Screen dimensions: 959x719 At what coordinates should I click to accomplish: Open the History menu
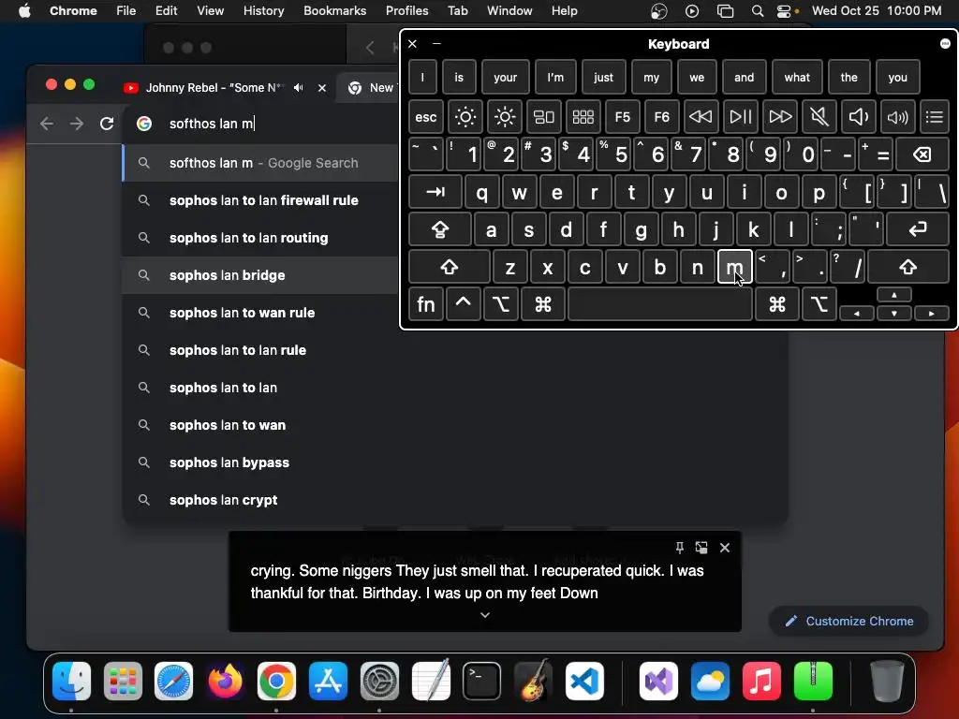click(263, 10)
